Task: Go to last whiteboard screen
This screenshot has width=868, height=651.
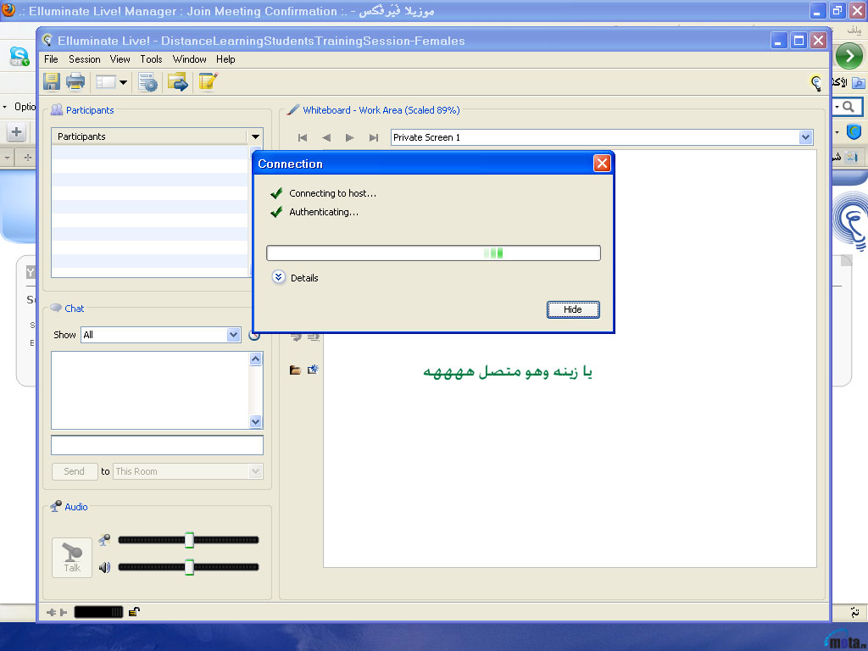Action: 374,137
